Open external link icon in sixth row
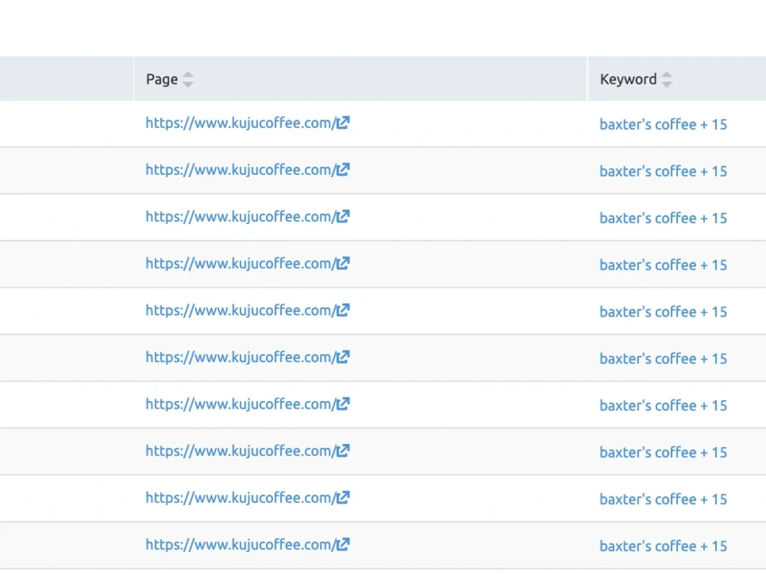The height and width of the screenshot is (575, 766). (x=343, y=357)
